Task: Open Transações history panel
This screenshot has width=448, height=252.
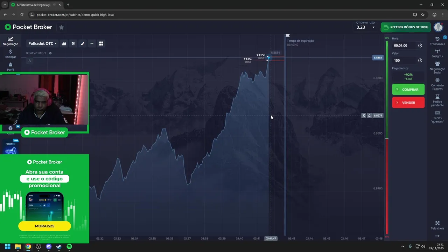Action: pyautogui.click(x=437, y=41)
